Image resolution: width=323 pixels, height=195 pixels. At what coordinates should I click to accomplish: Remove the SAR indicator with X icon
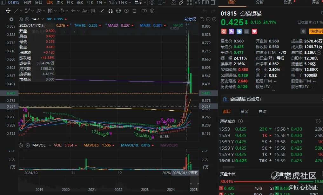click(27, 19)
